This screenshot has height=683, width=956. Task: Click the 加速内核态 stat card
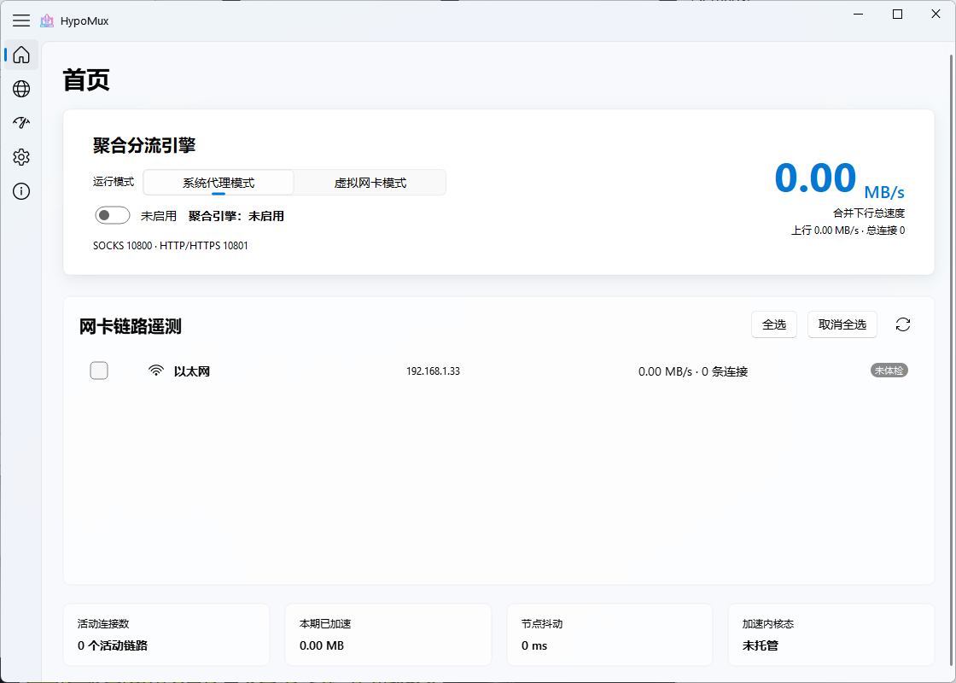pos(831,635)
